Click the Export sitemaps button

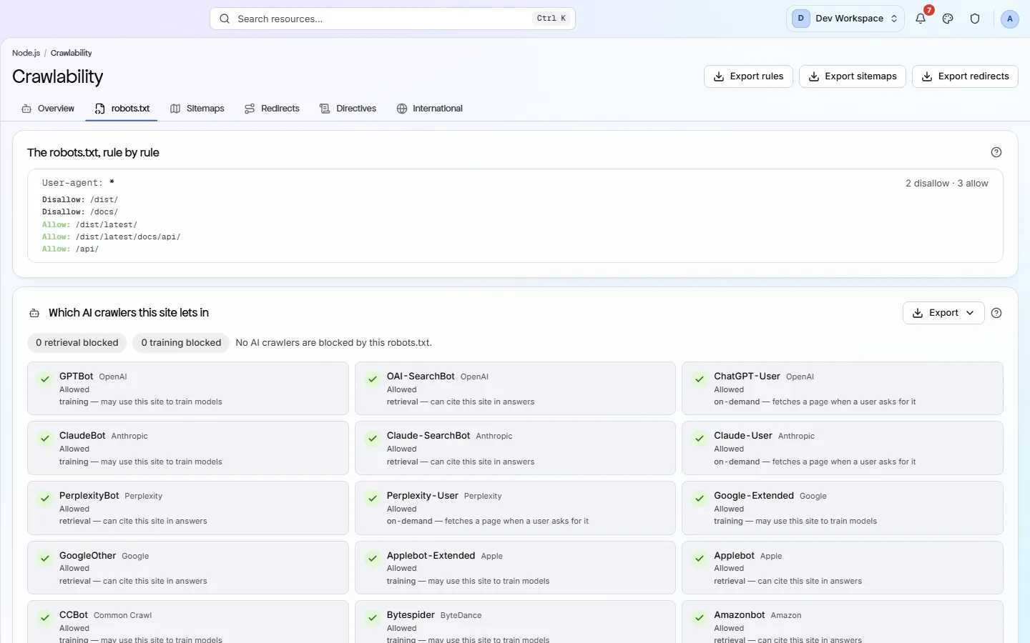coord(853,76)
